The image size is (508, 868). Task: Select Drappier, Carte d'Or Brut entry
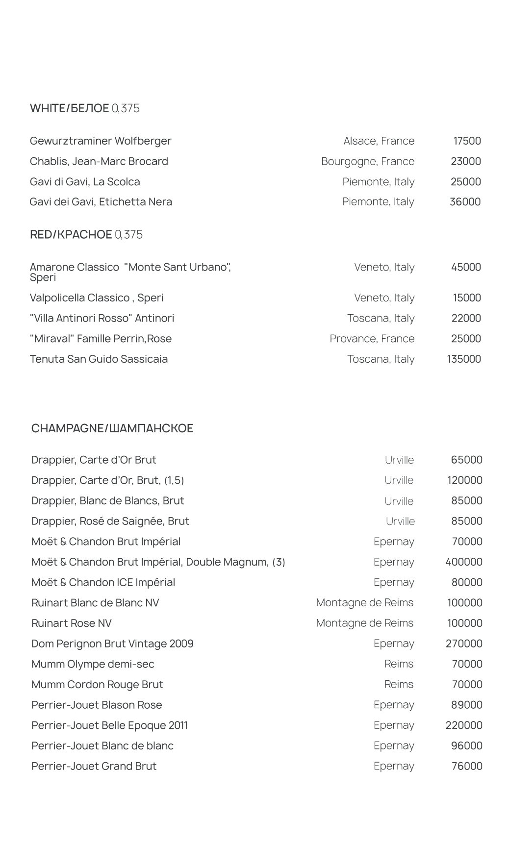coord(94,460)
